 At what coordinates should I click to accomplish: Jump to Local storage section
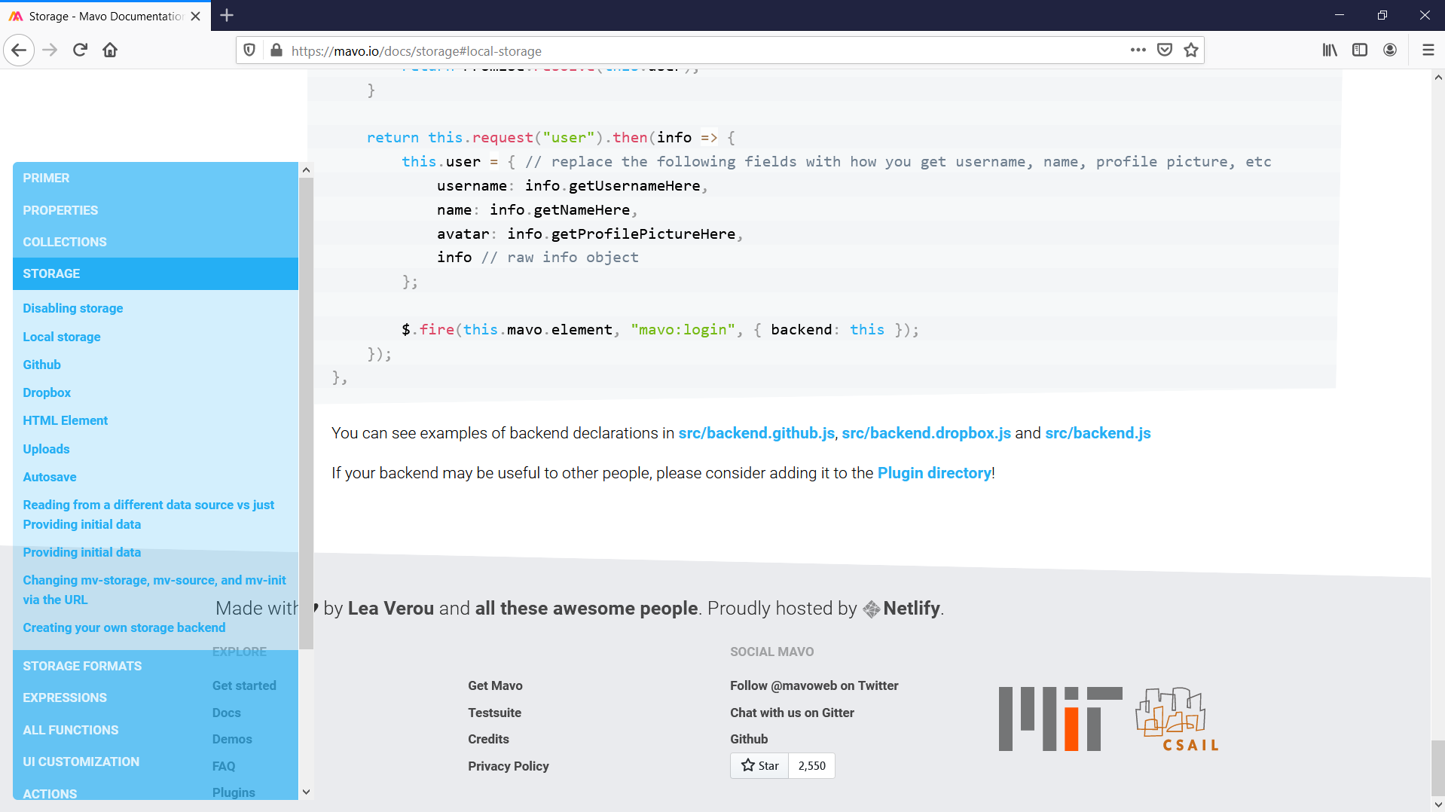tap(61, 337)
